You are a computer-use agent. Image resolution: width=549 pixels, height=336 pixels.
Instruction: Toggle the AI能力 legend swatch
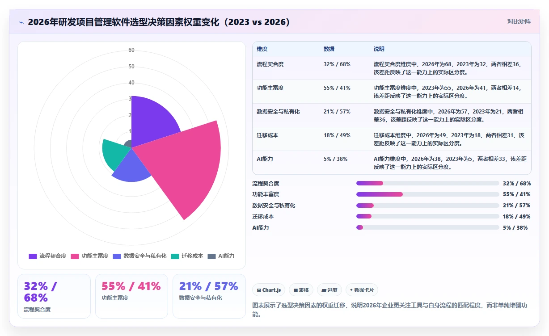(x=211, y=256)
